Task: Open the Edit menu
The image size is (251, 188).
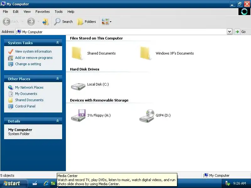Action: (x=16, y=12)
